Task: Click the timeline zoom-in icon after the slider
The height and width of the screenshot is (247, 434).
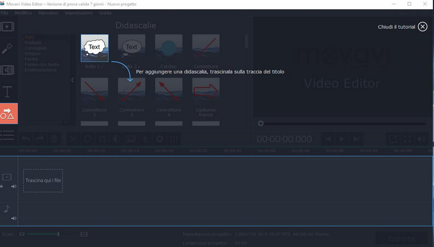Action: pyautogui.click(x=84, y=234)
